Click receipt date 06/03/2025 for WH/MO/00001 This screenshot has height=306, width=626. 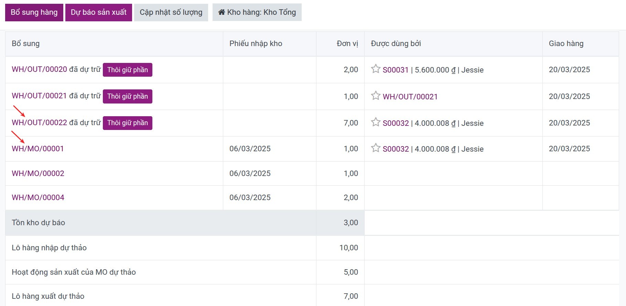click(x=250, y=149)
